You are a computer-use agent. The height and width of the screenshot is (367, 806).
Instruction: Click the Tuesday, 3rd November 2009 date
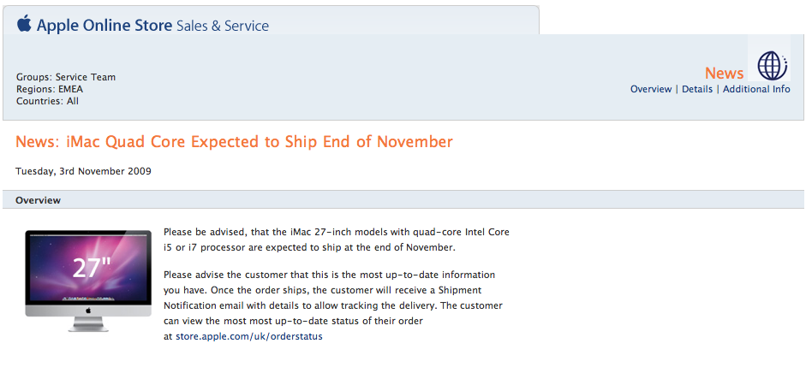[83, 171]
